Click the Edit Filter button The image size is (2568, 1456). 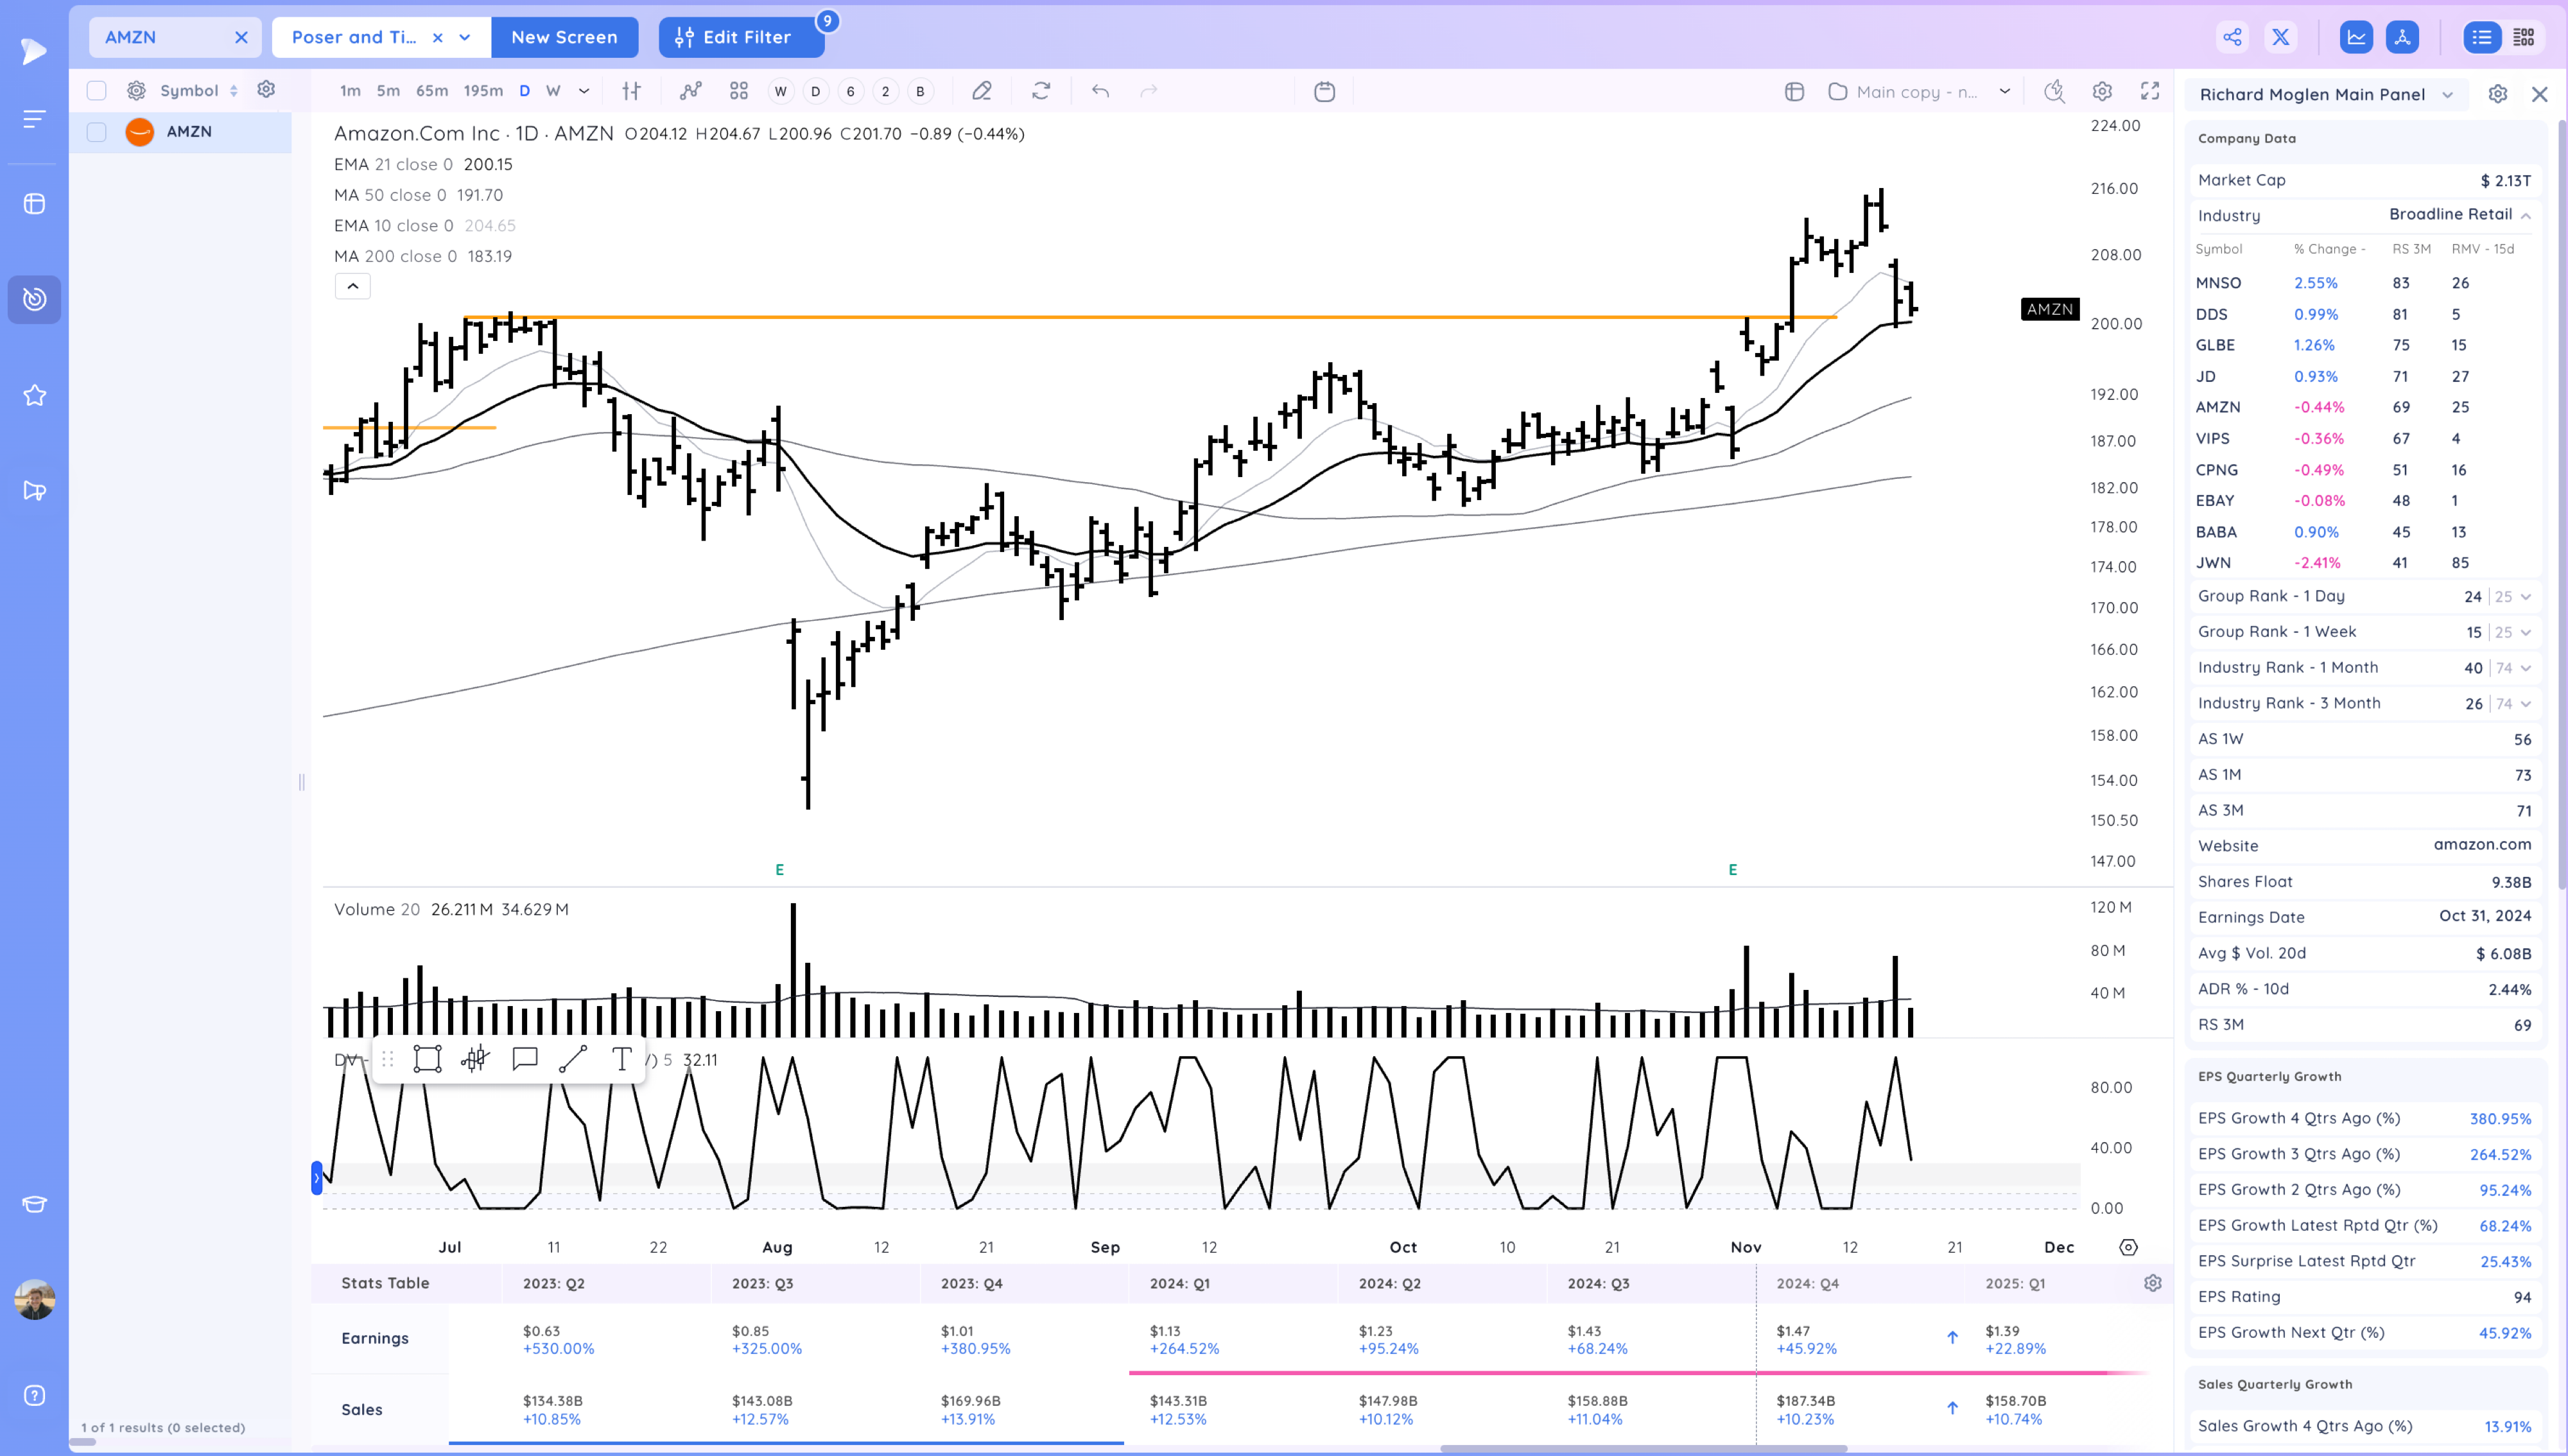(741, 37)
